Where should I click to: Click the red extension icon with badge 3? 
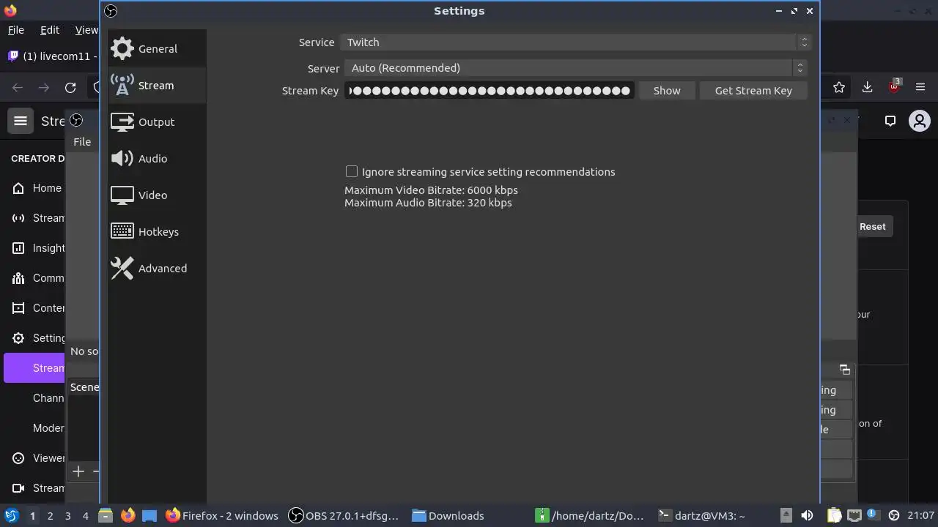coord(894,86)
